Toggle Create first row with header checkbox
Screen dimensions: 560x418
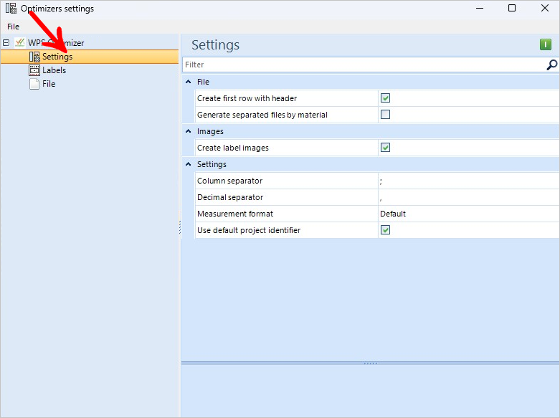[385, 98]
